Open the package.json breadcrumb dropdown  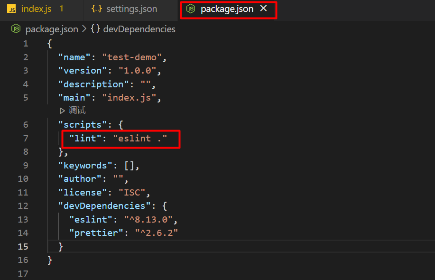click(x=51, y=29)
